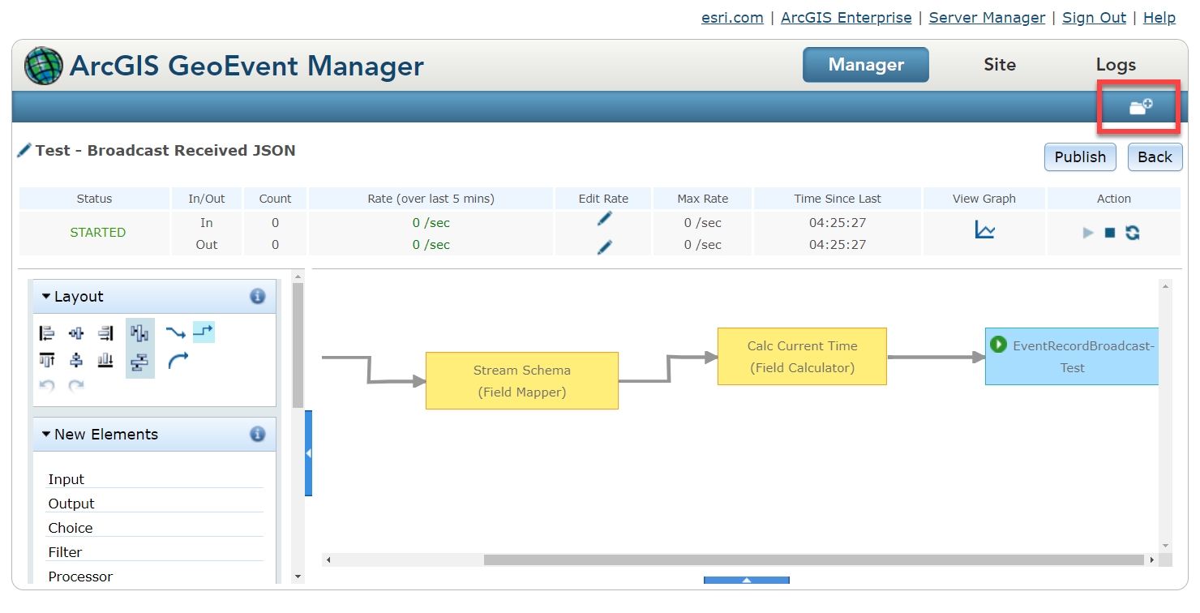The image size is (1200, 613).
Task: Click the Layout panel info icon
Action: point(258,296)
